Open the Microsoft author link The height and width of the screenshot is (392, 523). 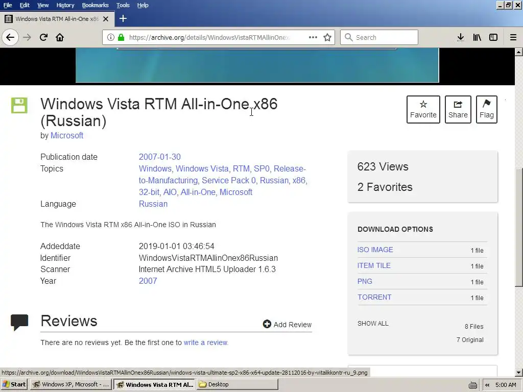click(67, 135)
